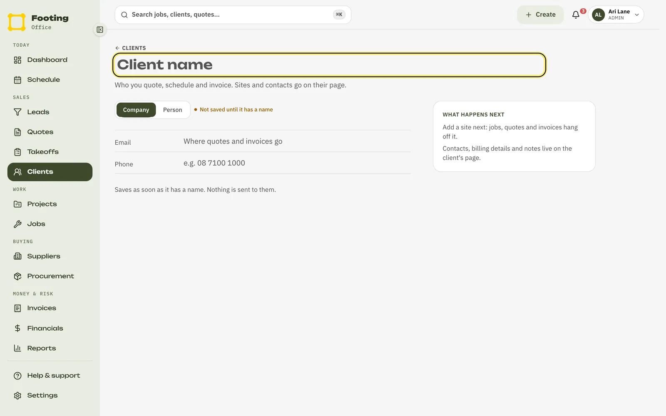This screenshot has height=416, width=666.
Task: Focus the Client name title field
Action: [329, 65]
